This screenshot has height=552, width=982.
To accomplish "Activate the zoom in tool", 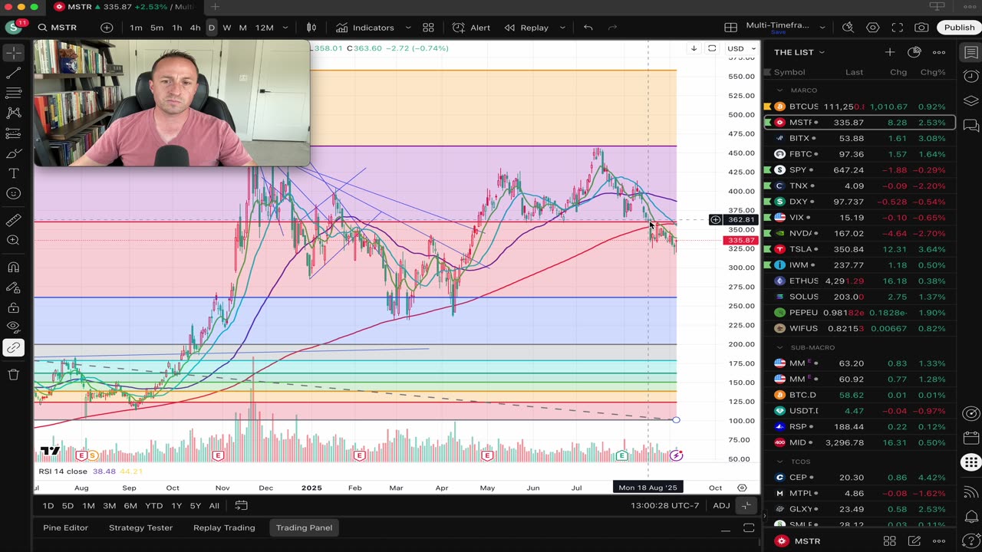I will coord(13,241).
